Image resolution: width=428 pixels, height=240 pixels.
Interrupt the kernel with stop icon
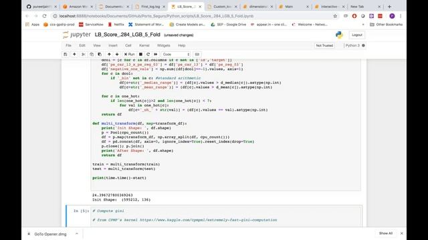pos(140,55)
